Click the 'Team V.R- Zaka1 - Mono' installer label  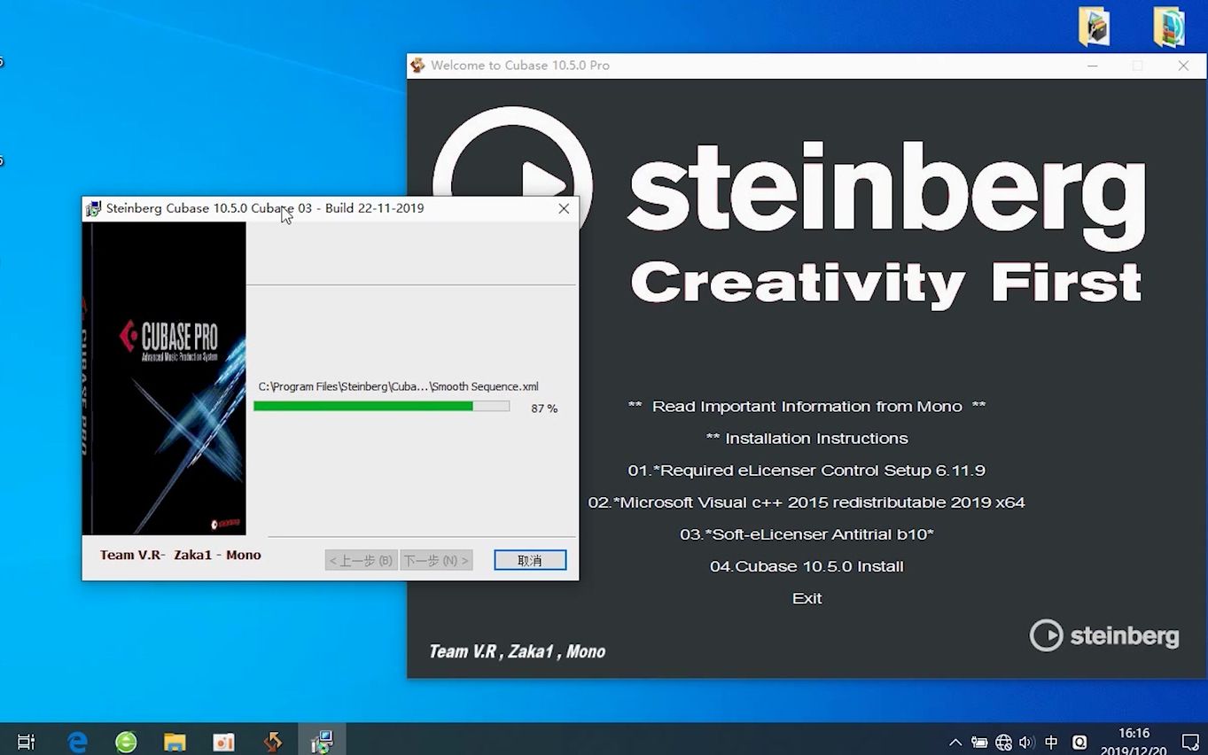point(181,555)
